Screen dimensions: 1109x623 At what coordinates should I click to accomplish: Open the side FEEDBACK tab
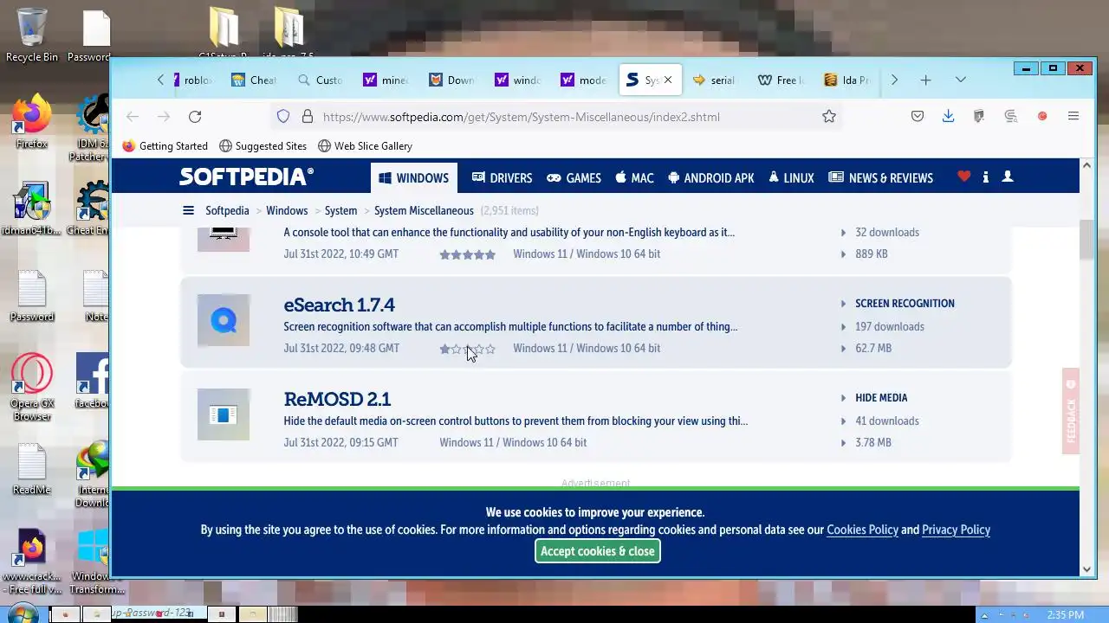click(x=1071, y=411)
